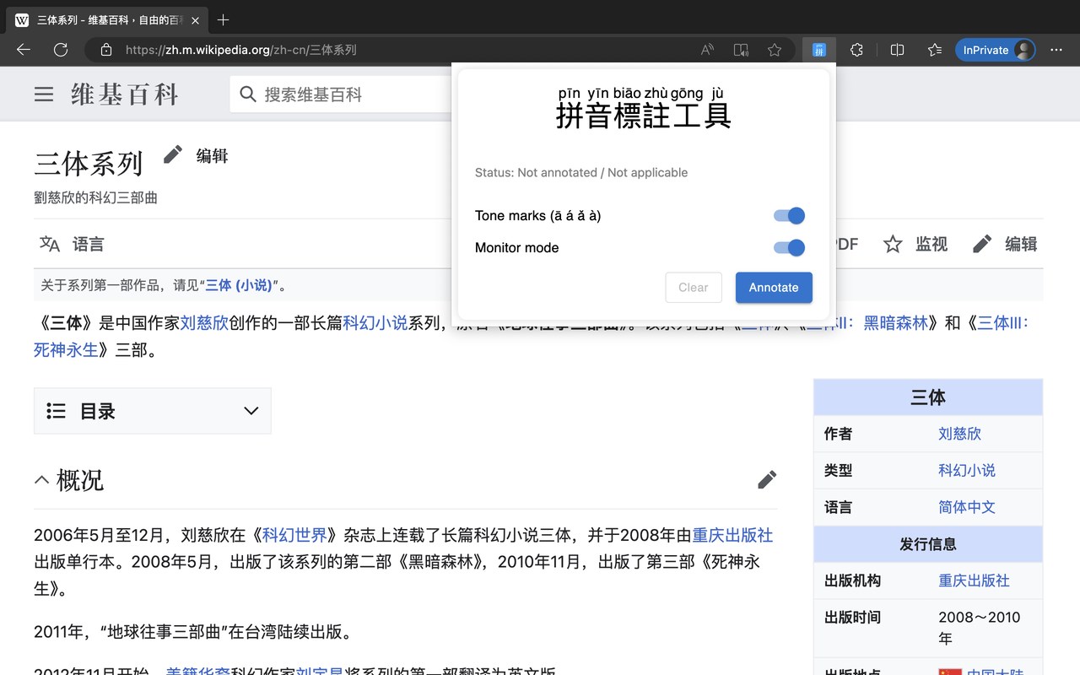Click the browser back arrow
Image resolution: width=1080 pixels, height=675 pixels.
click(x=24, y=50)
